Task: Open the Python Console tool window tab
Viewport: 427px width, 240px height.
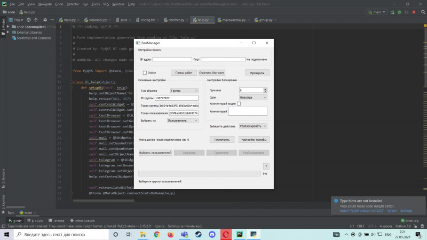Action: coord(83,221)
